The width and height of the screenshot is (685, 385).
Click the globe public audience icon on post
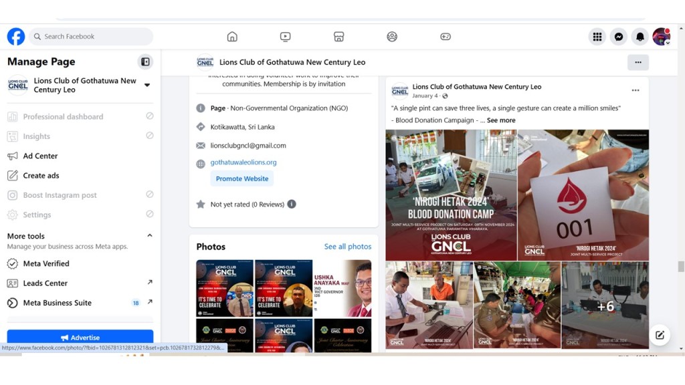(445, 96)
